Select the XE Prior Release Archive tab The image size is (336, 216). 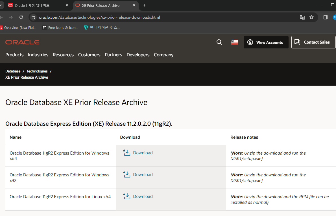tap(106, 5)
